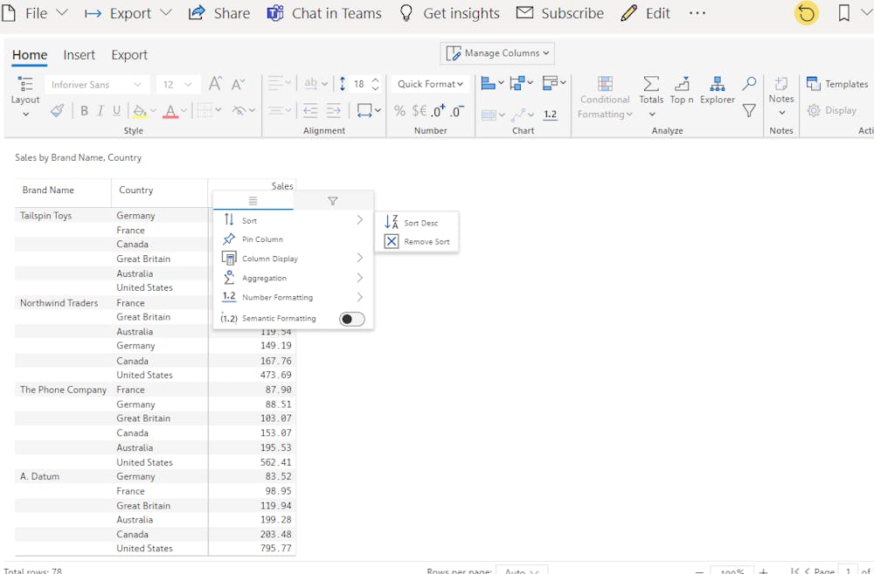Image resolution: width=874 pixels, height=574 pixels.
Task: Switch to the filter tab in popup
Action: (x=333, y=201)
